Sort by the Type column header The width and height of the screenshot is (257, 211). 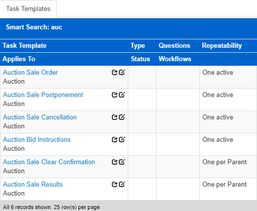138,46
